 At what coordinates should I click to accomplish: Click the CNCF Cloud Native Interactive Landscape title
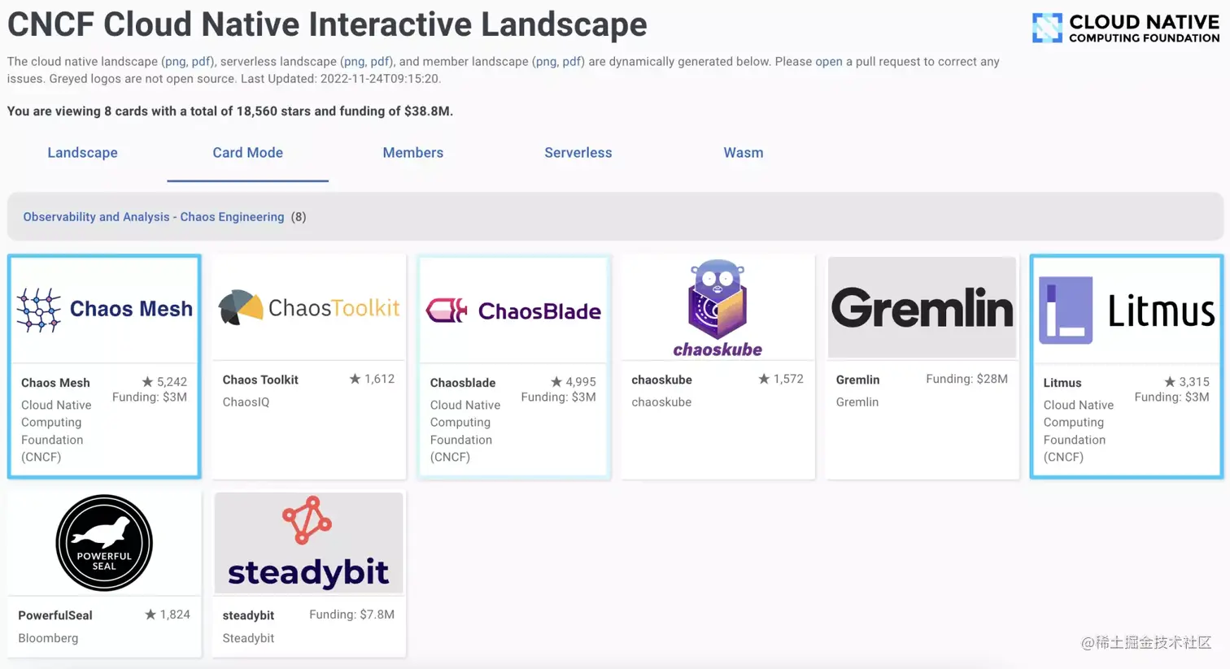(327, 24)
